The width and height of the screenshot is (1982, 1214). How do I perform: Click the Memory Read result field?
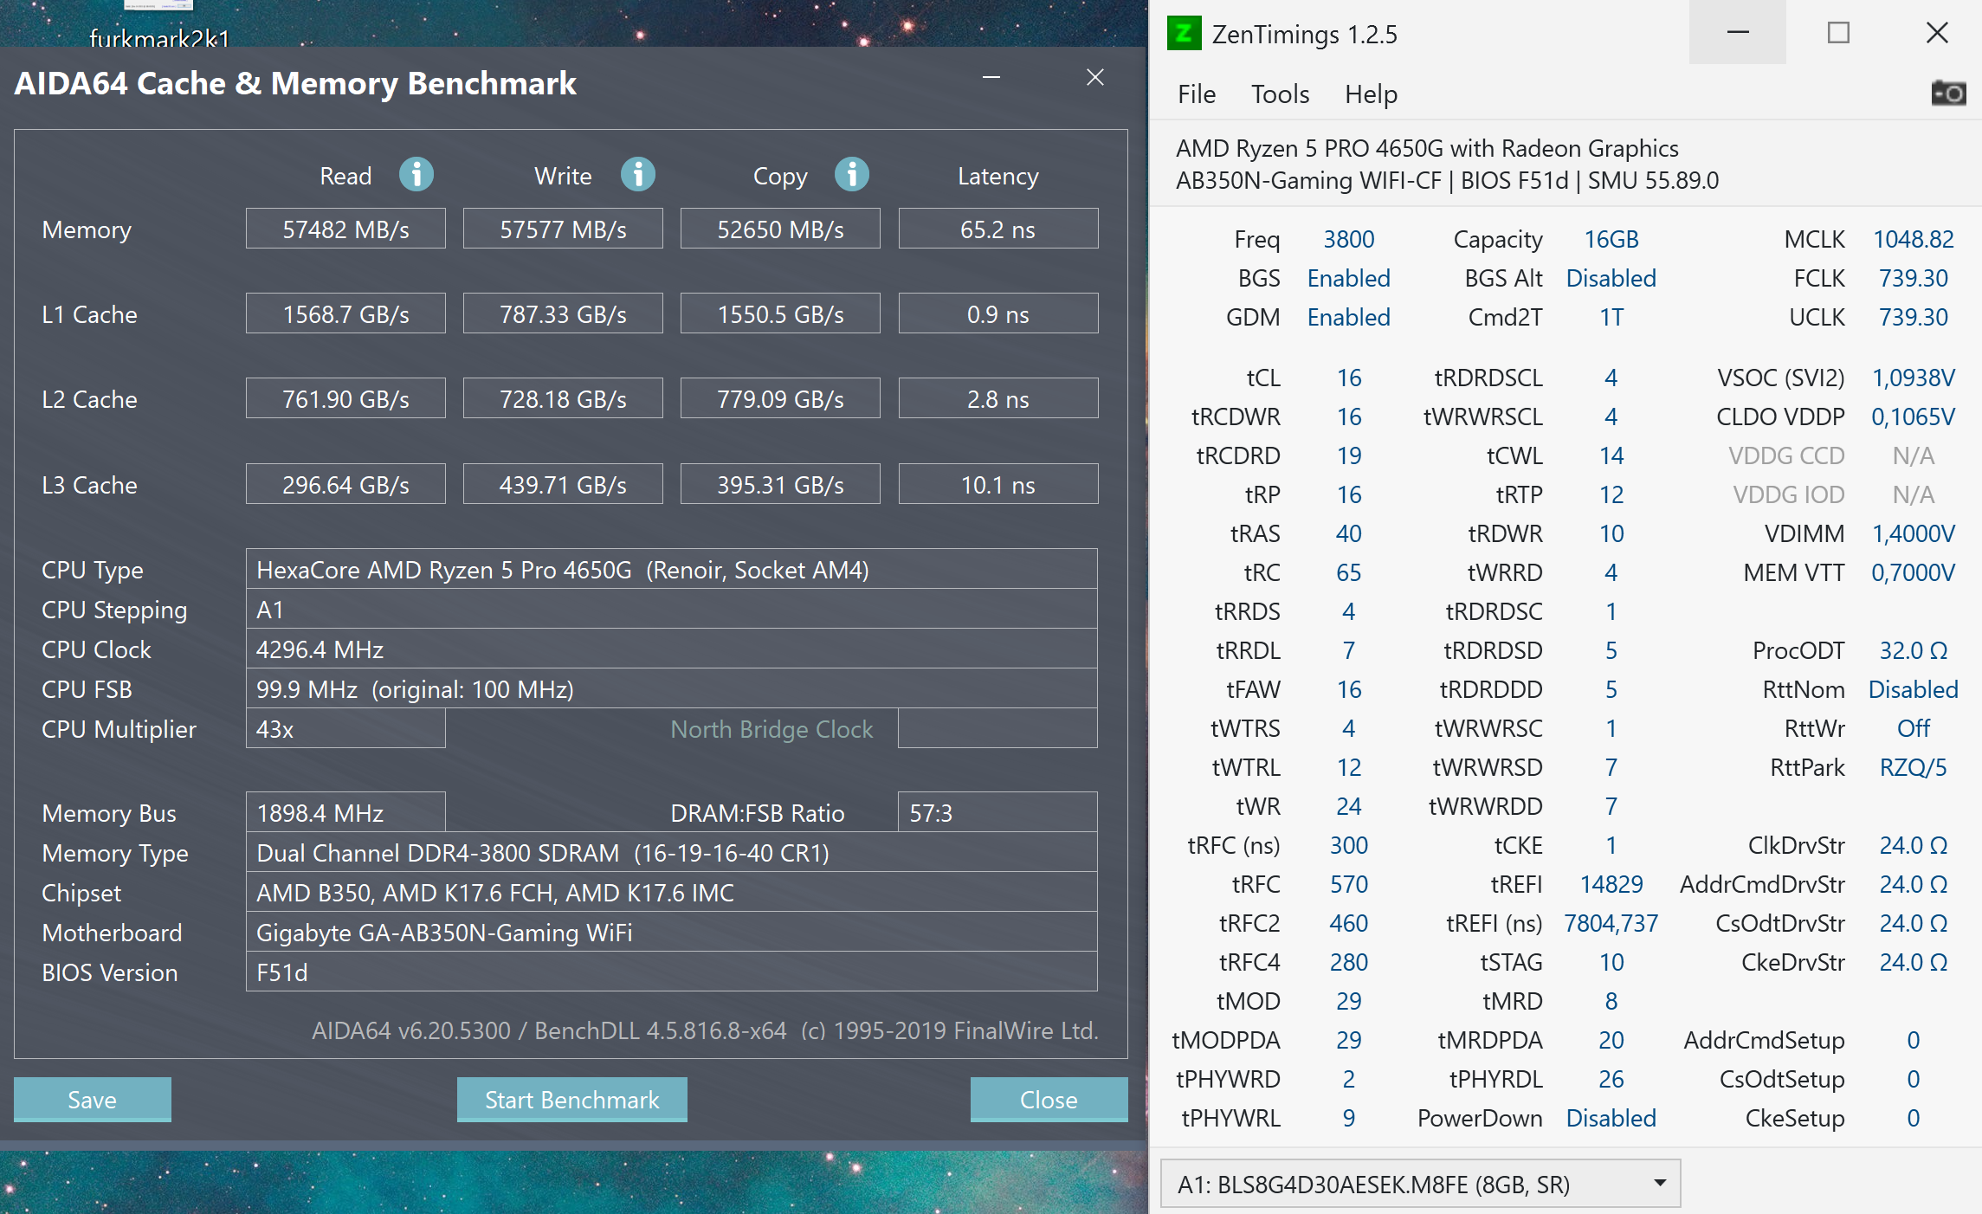point(345,229)
